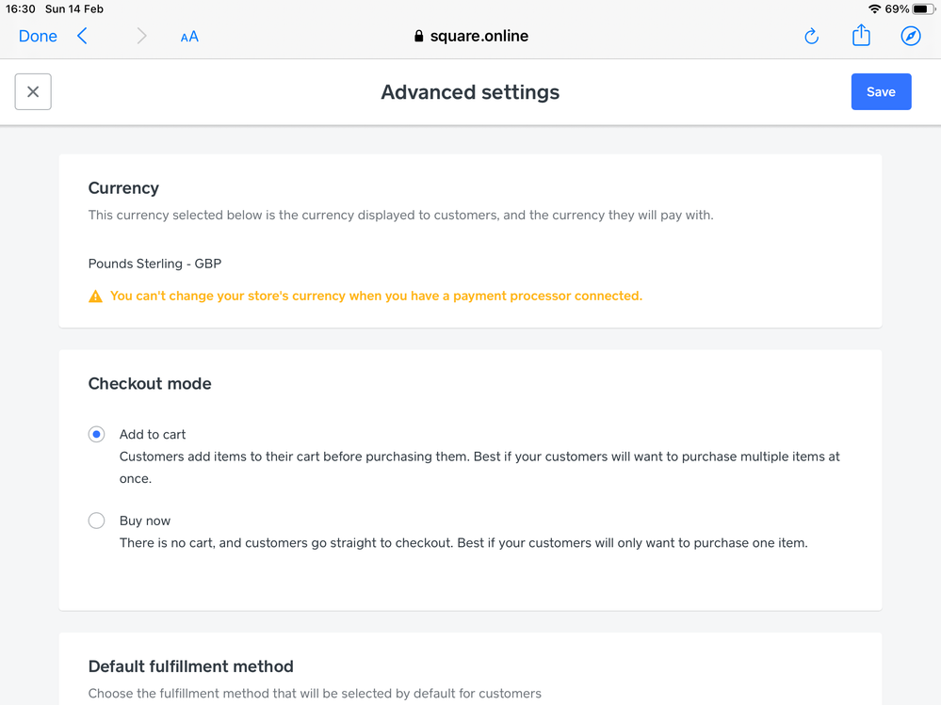Close Advanced settings with X button
Screen dimensions: 941x705
(x=33, y=92)
